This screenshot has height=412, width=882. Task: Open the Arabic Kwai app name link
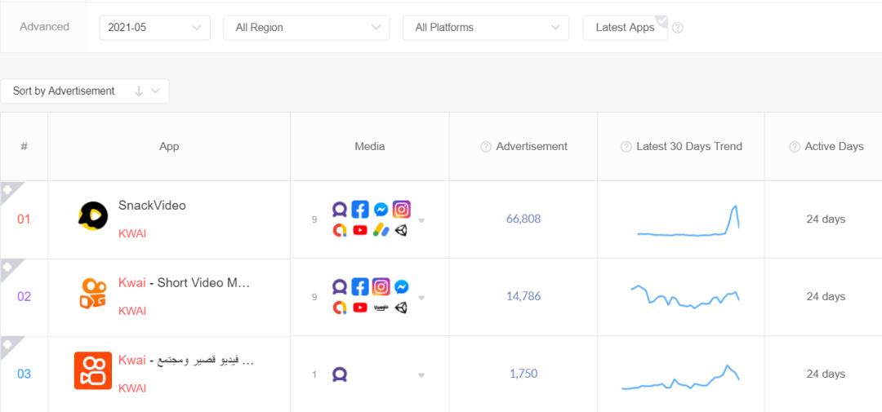click(x=186, y=361)
